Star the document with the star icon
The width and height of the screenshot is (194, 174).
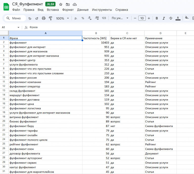[61, 4]
